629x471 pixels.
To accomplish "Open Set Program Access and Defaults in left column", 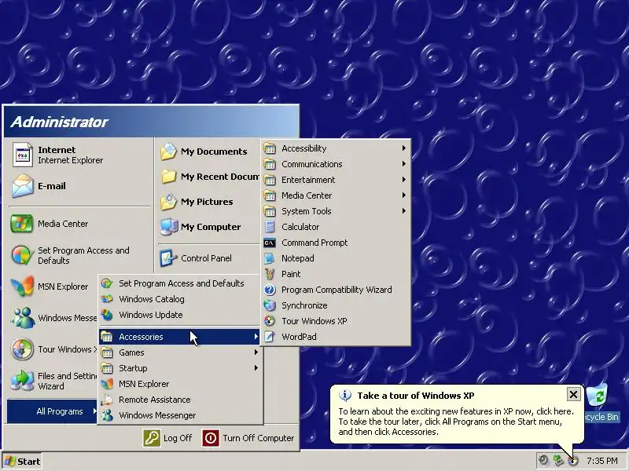I will (x=79, y=255).
